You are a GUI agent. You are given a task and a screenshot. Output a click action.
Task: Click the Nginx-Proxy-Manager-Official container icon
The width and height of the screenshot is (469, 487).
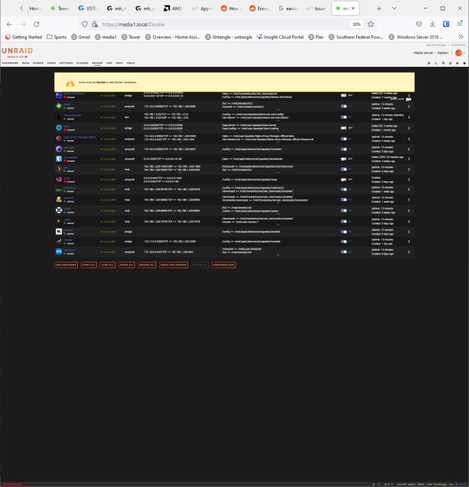point(58,138)
